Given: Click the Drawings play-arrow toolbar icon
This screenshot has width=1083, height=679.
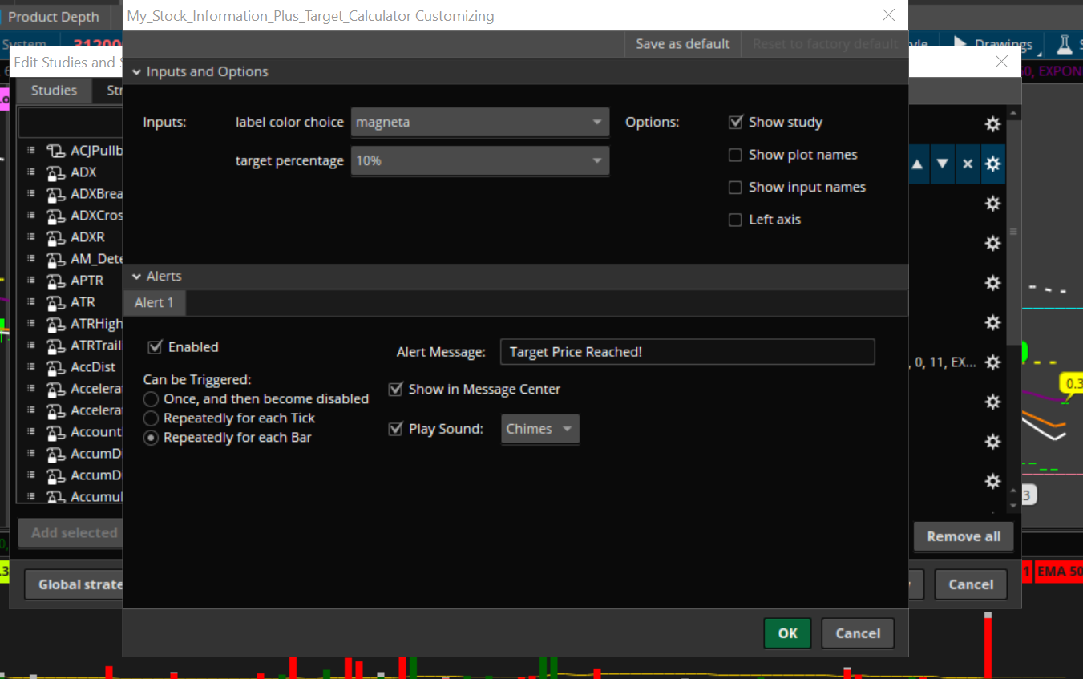Looking at the screenshot, I should tap(960, 44).
